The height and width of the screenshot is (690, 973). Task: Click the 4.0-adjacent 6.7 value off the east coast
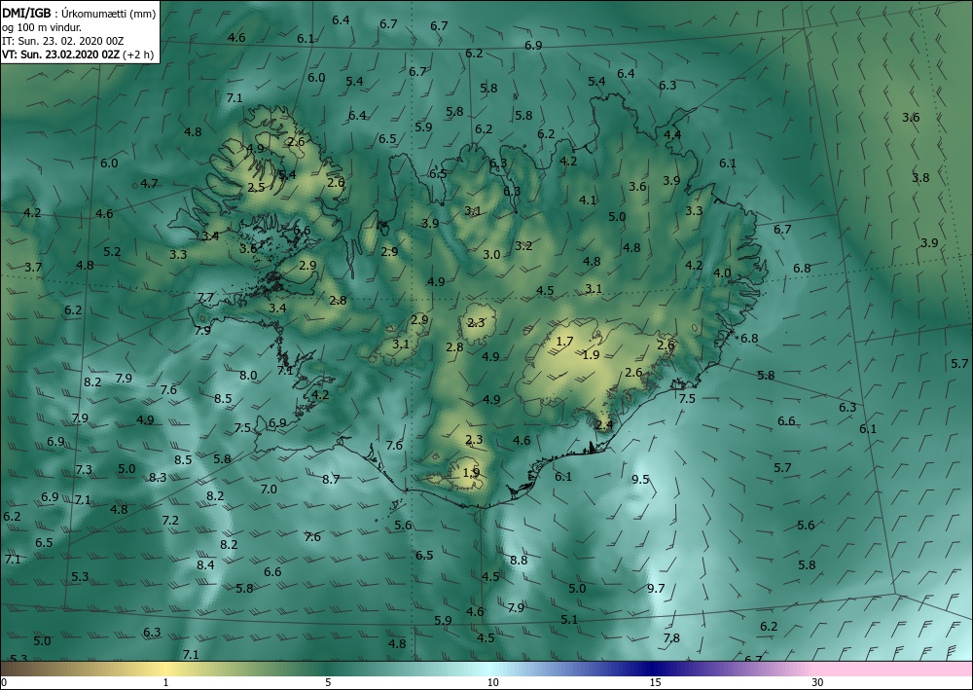coord(782,229)
